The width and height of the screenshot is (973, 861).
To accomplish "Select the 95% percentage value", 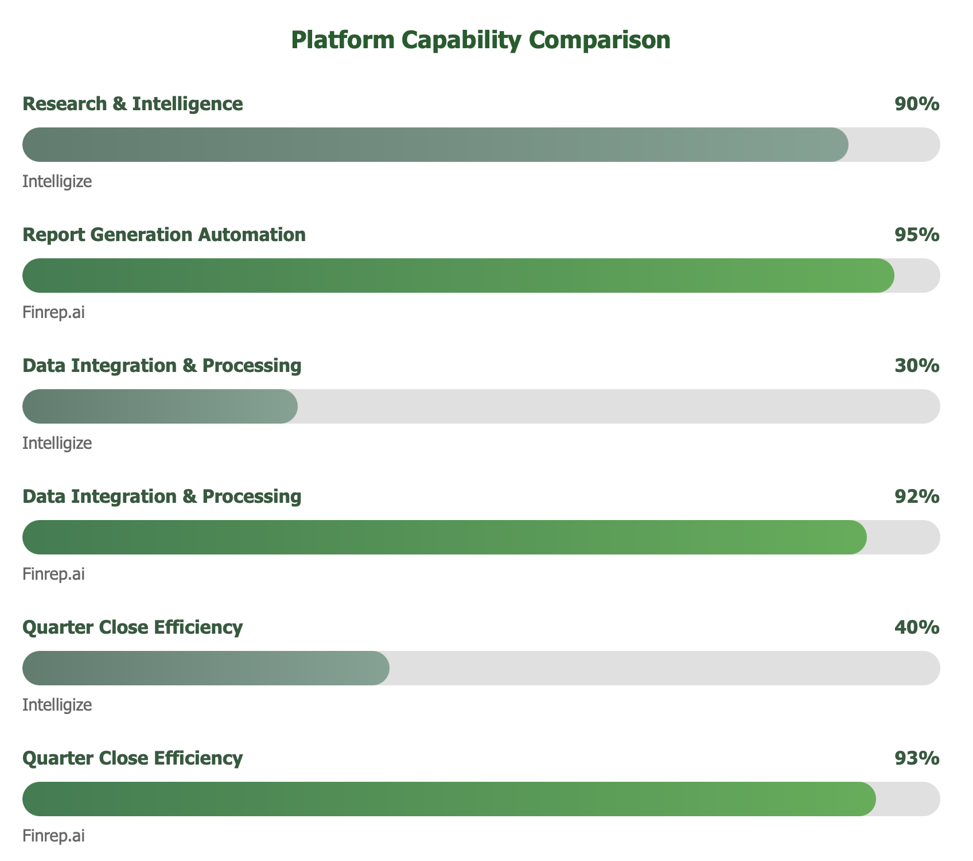I will click(916, 235).
